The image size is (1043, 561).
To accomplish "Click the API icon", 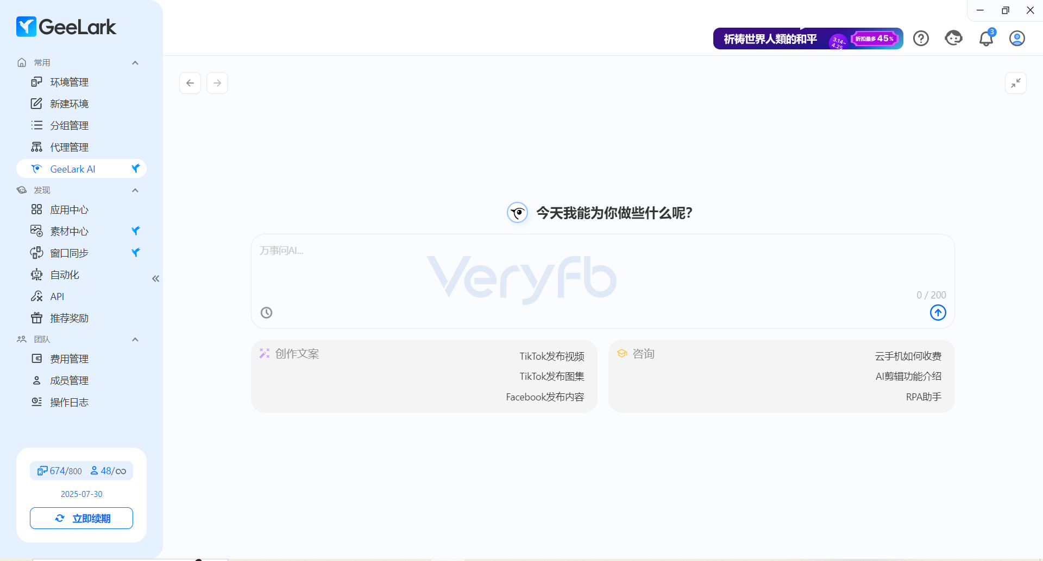I will [x=36, y=296].
